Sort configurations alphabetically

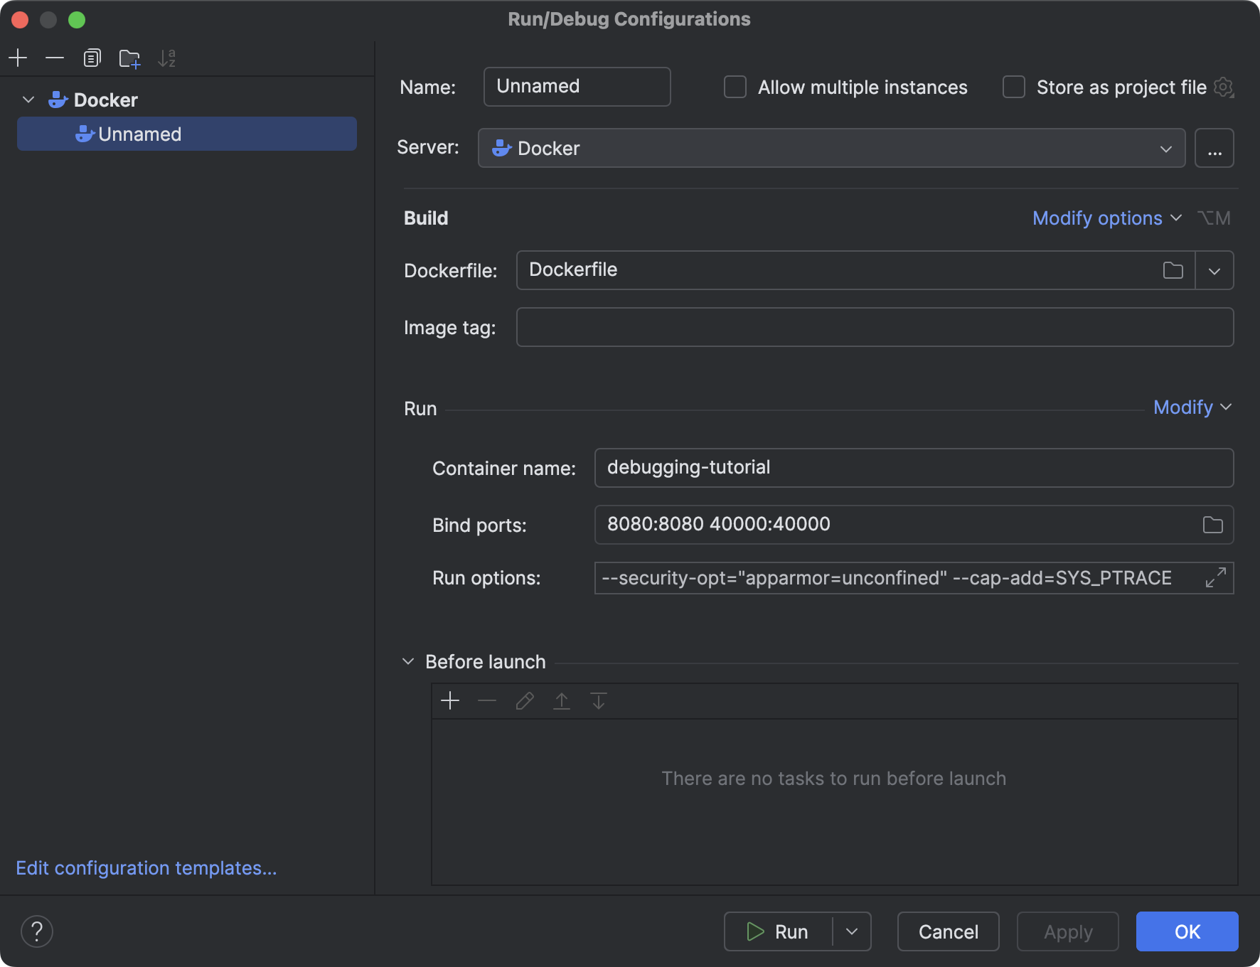coord(167,58)
